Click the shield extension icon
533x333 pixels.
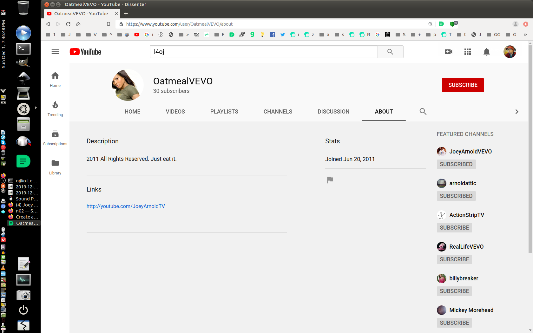[453, 24]
